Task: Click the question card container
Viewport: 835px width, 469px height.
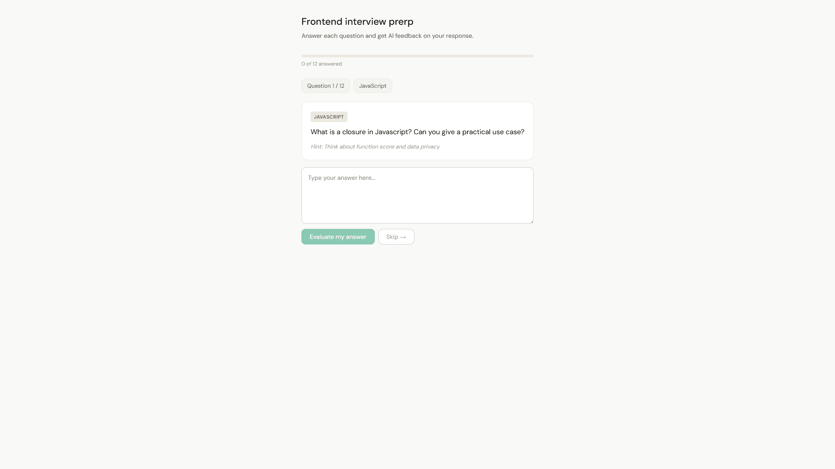Action: click(417, 131)
